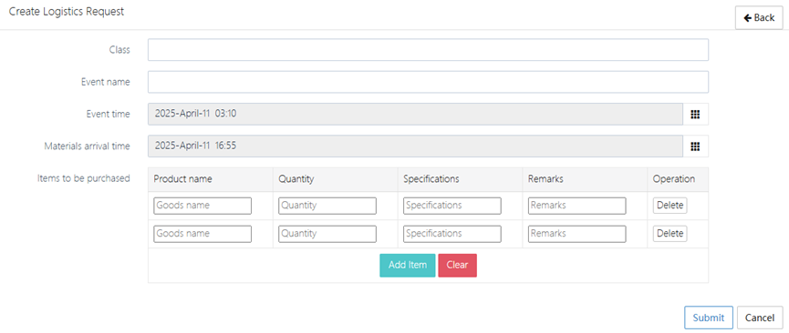Open the Materials arrival time calendar icon

click(x=695, y=146)
